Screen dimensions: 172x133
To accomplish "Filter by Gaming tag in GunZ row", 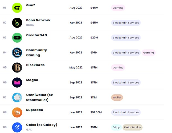I will [118, 8].
